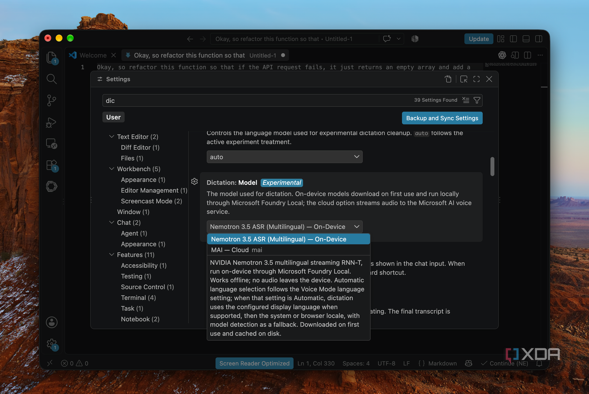Collapse the Text Editor tree group

coord(112,137)
